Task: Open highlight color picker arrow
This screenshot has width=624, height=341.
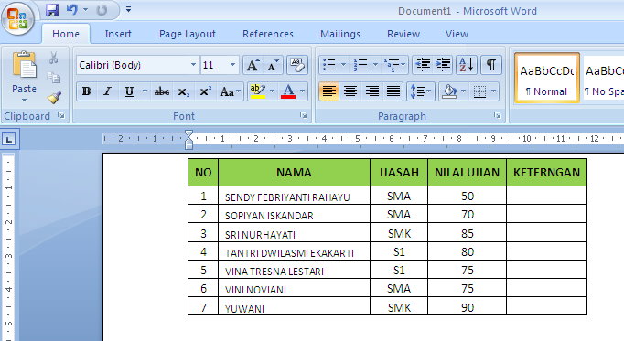Action: click(273, 91)
